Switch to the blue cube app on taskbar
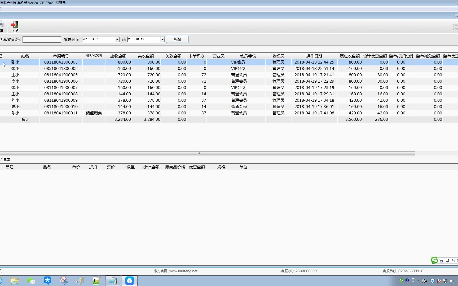The height and width of the screenshot is (286, 458). coord(130,281)
